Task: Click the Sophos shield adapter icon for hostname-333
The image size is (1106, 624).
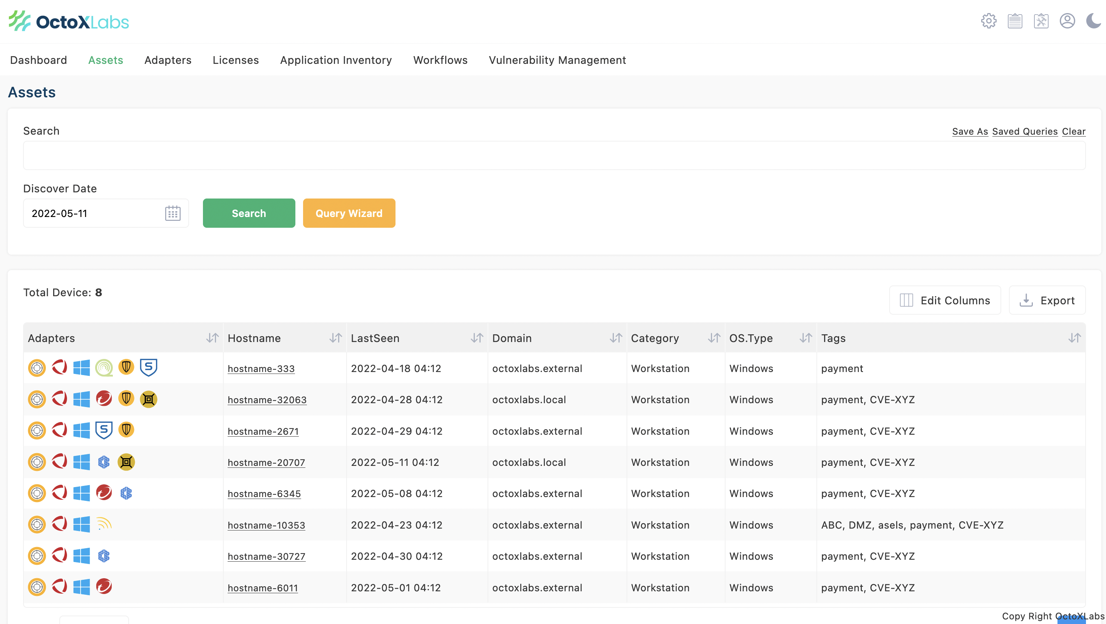Action: (149, 367)
